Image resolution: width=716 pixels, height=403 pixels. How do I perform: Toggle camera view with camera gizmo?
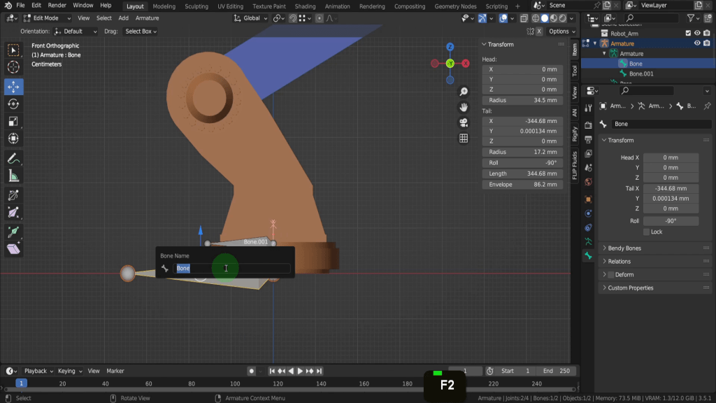click(463, 123)
